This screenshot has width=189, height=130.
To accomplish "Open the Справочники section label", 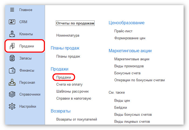I will point(30,94).
